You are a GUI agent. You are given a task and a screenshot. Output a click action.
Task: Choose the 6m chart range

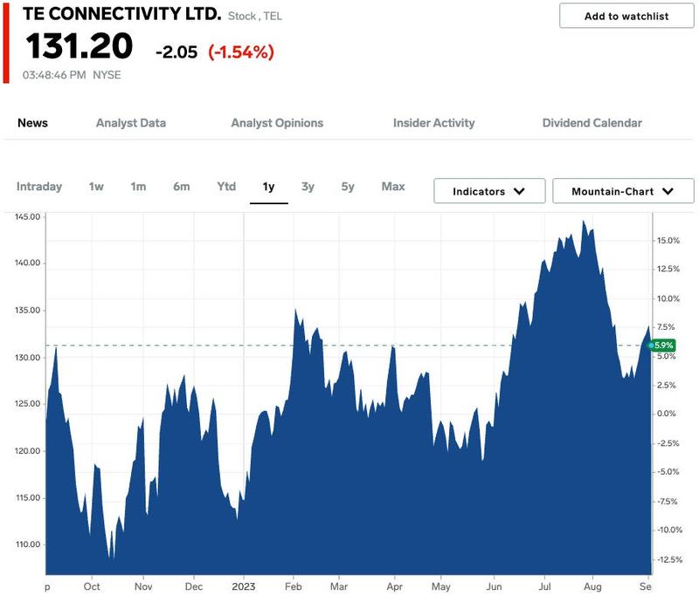pos(182,187)
